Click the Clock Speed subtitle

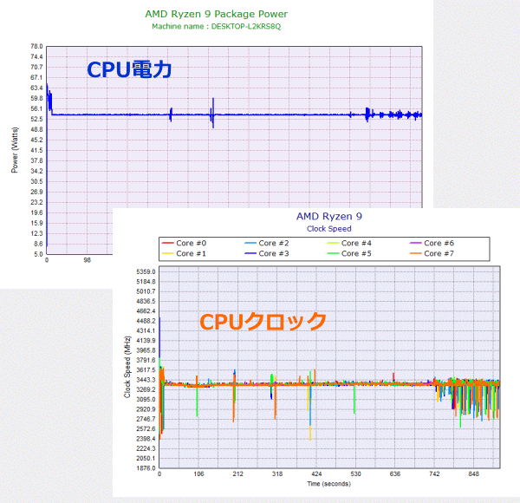tap(329, 229)
